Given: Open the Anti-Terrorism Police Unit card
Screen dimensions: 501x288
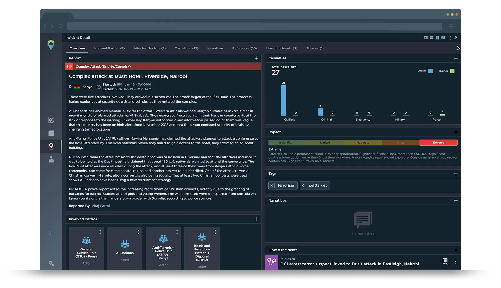Looking at the screenshot, I should click(163, 249).
